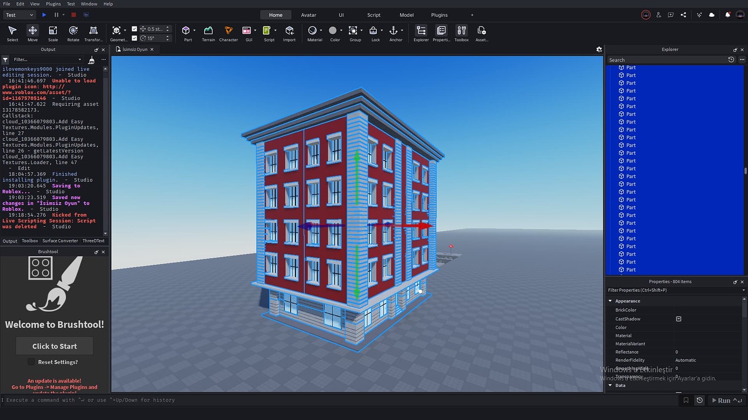Screen dimensions: 748x420
Task: Add a new ribbon tab with plus
Action: click(472, 15)
